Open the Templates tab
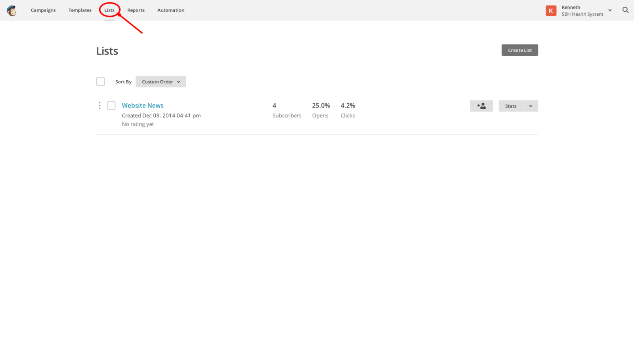The image size is (634, 339). 80,10
